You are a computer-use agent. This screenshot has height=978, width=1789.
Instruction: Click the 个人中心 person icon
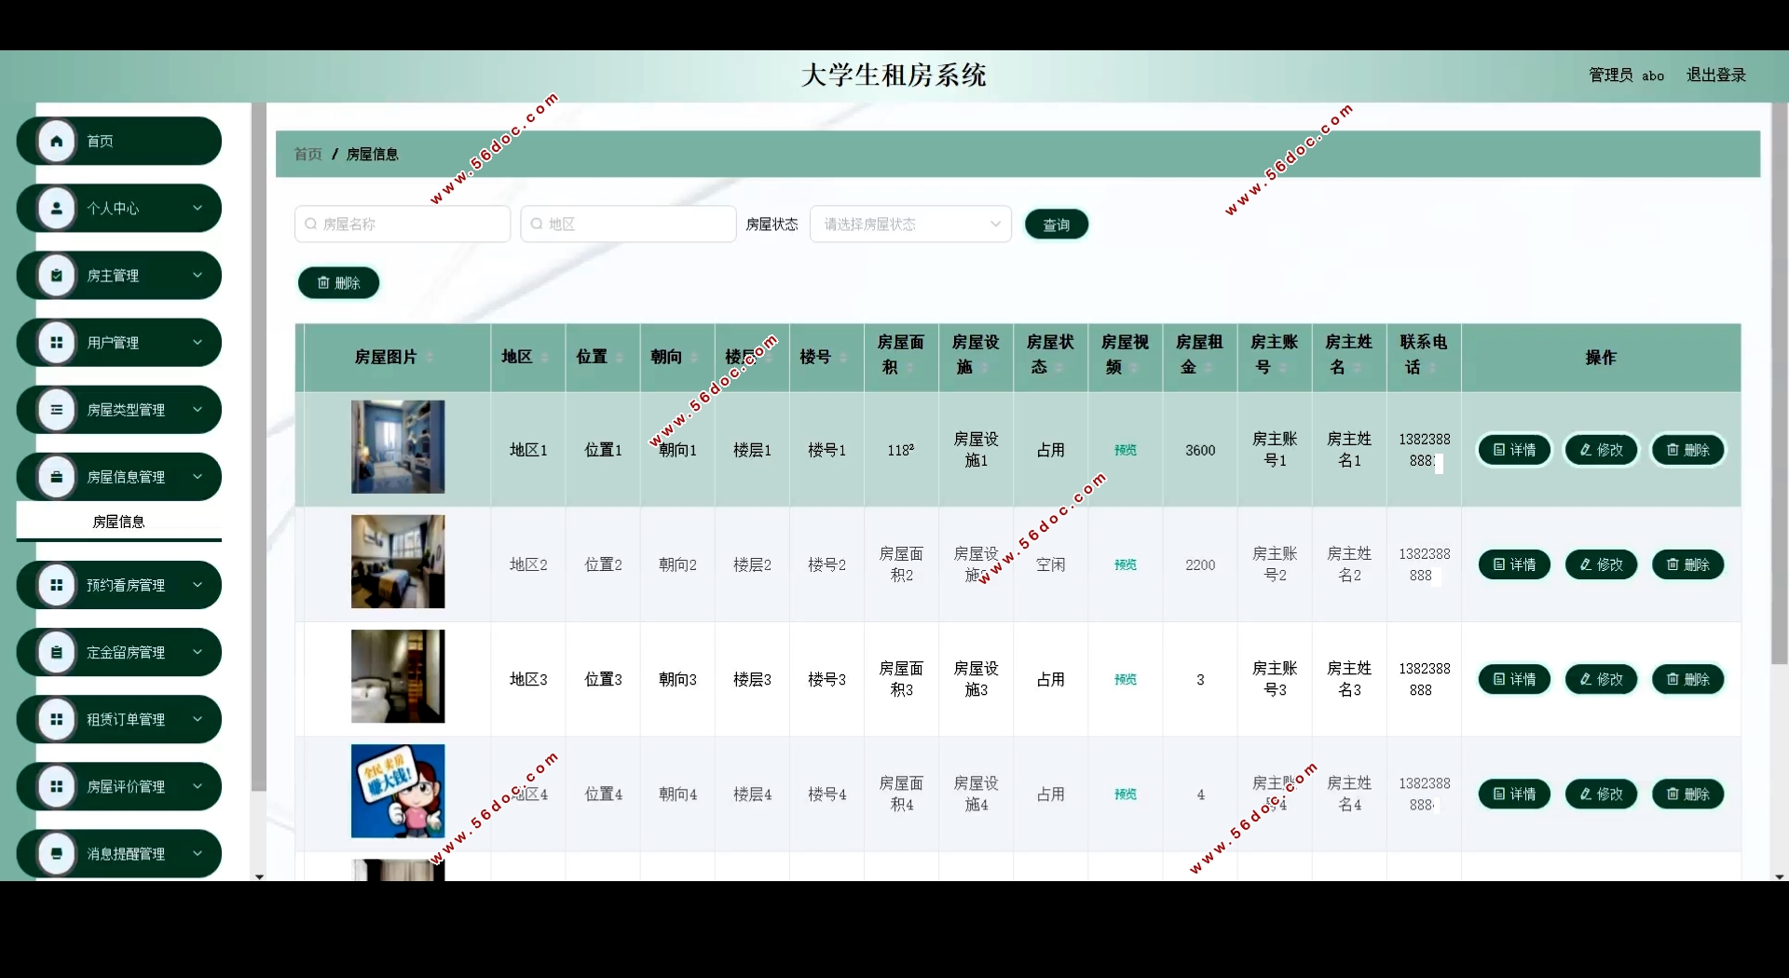(x=57, y=209)
